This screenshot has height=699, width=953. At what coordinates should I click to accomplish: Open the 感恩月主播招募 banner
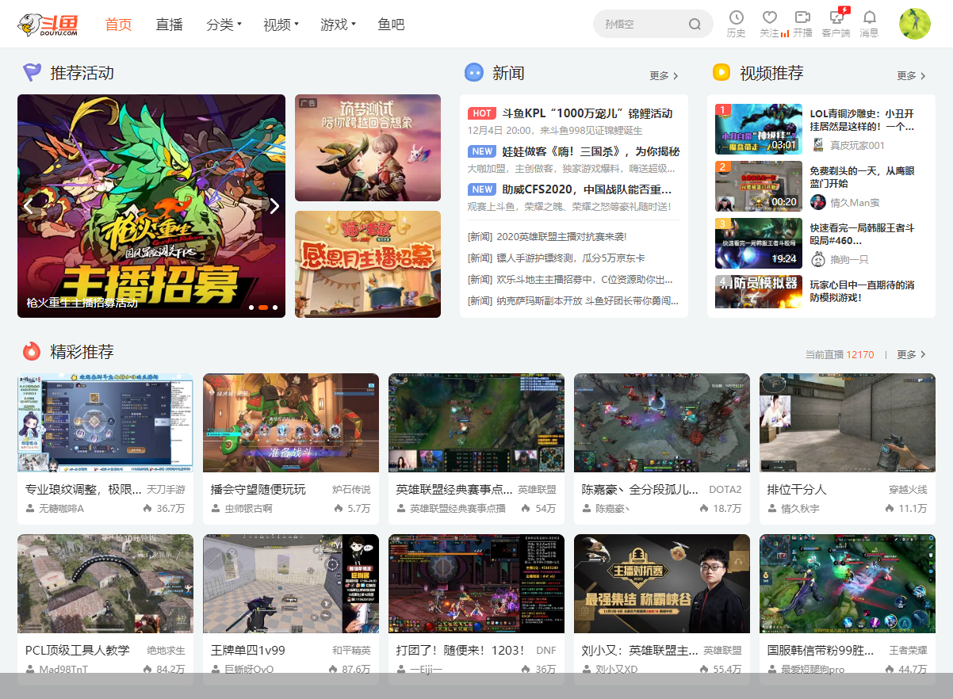tap(368, 264)
